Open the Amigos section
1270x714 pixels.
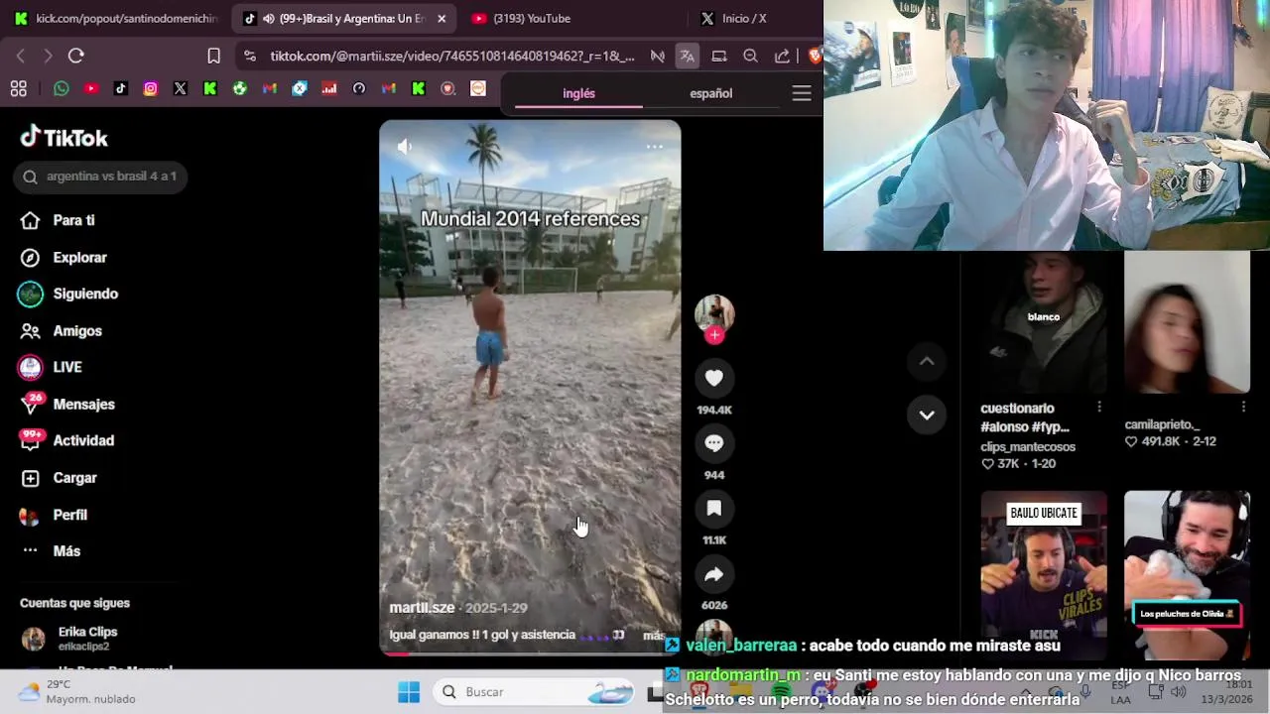pyautogui.click(x=62, y=330)
